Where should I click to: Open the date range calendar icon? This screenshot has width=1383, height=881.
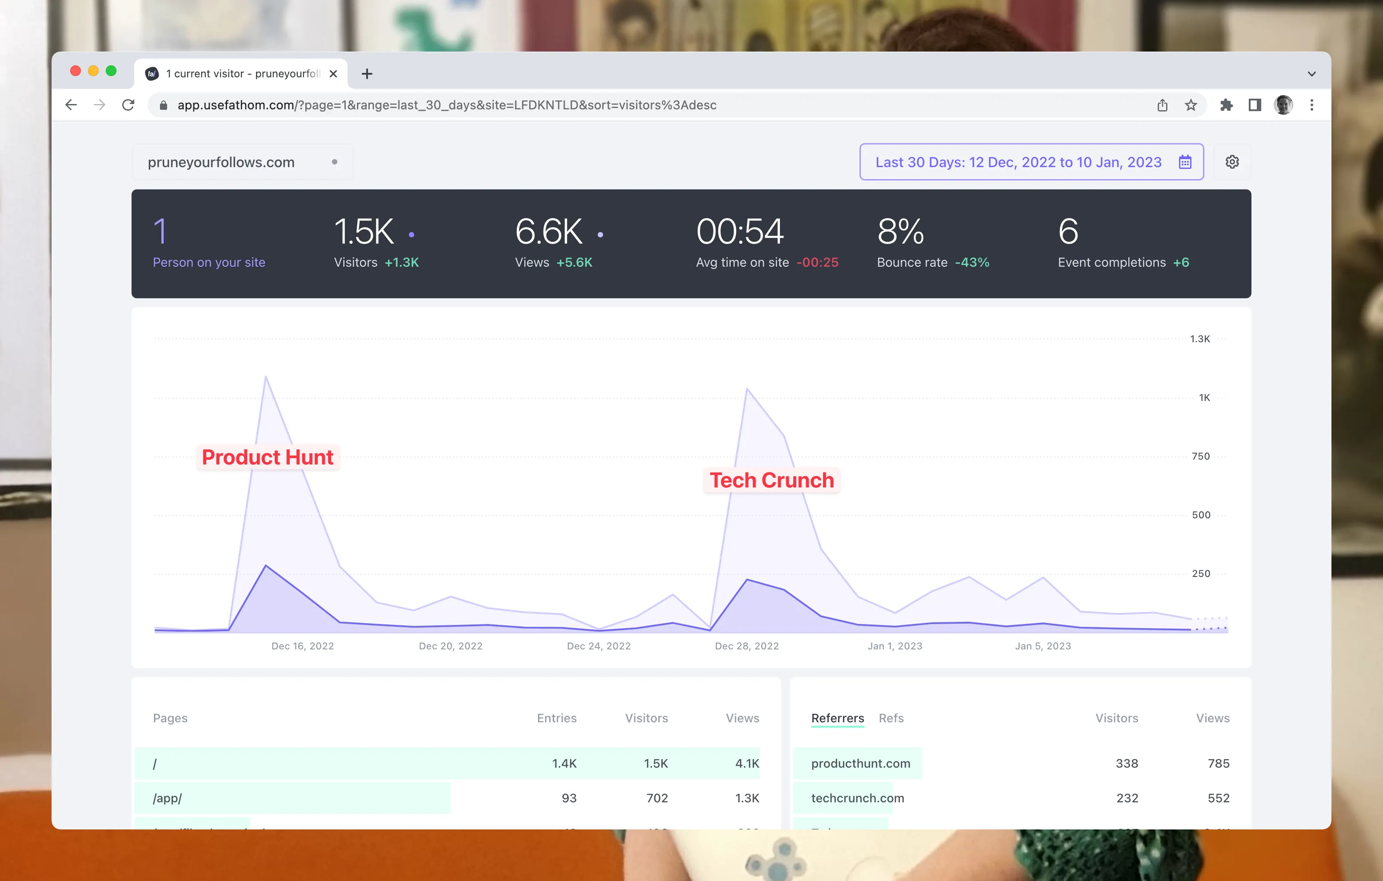point(1184,162)
